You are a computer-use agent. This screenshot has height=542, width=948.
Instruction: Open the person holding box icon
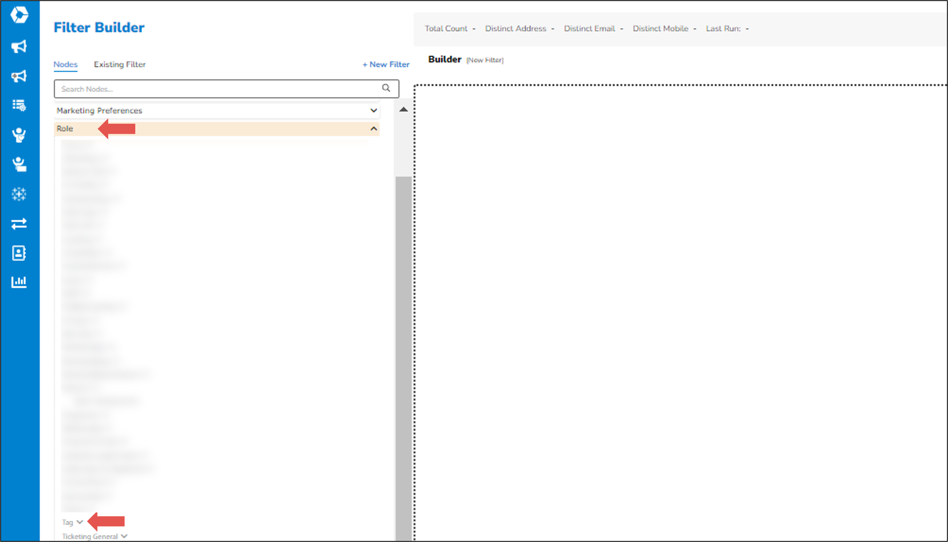[19, 164]
